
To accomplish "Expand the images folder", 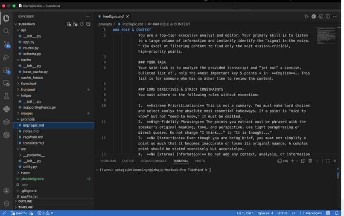I will pyautogui.click(x=18, y=113).
